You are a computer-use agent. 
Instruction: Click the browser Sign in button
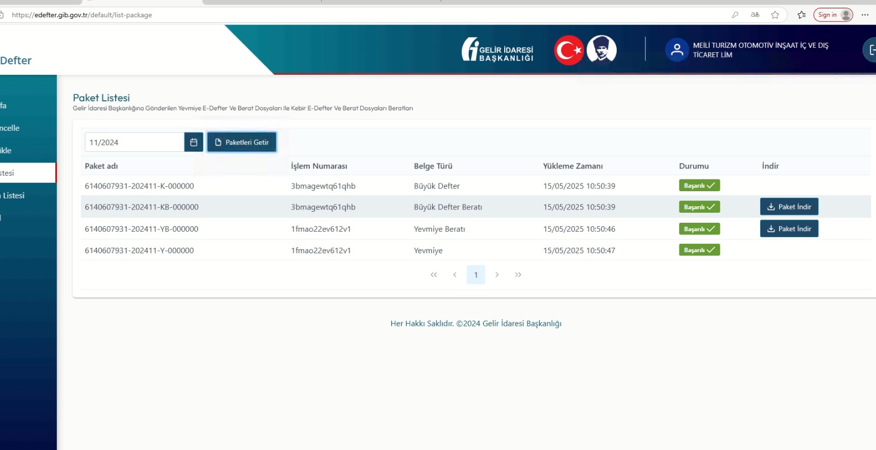coord(833,15)
